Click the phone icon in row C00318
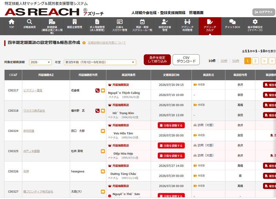The height and width of the screenshot is (199, 276). point(98,111)
